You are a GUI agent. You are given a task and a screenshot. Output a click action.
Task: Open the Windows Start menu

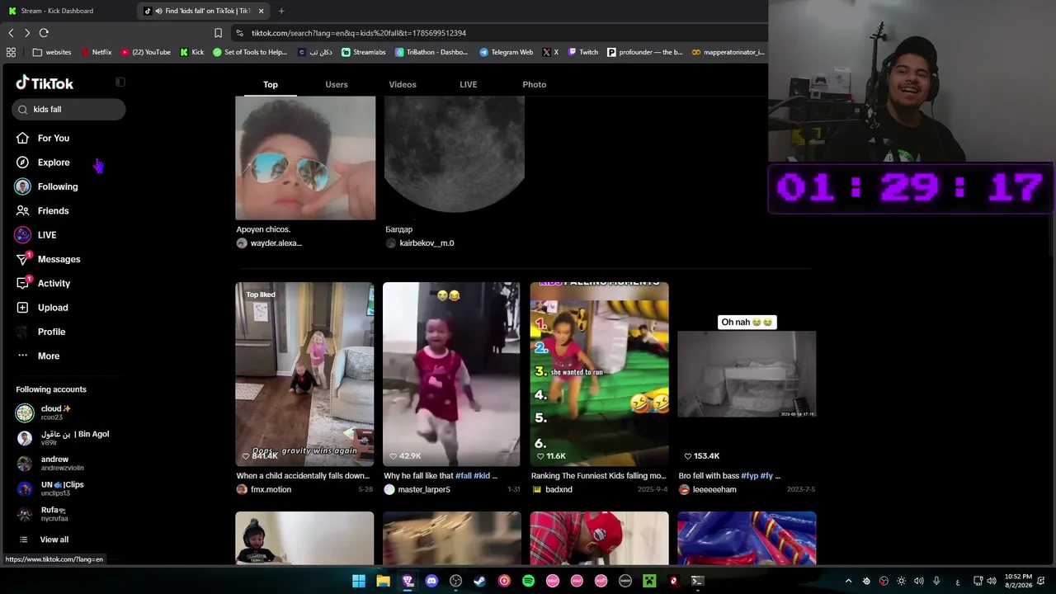pos(359,581)
